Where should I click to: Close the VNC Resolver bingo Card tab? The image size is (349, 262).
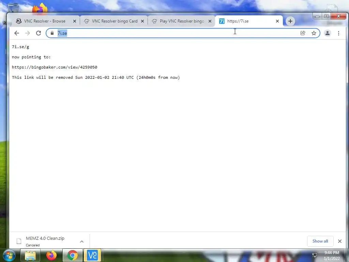pyautogui.click(x=142, y=21)
